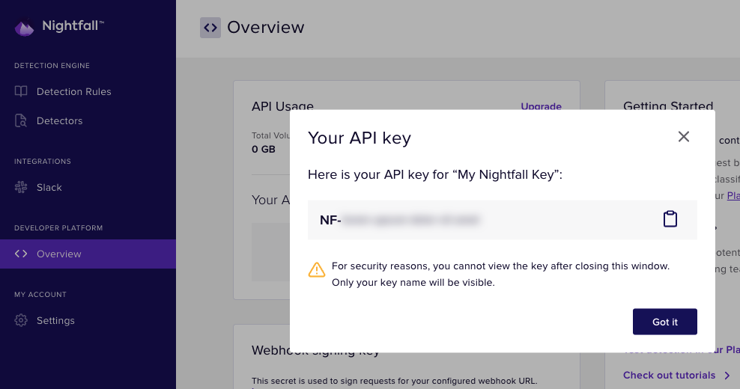Click the Overview code brackets sidebar icon
Image resolution: width=740 pixels, height=389 pixels.
(x=21, y=254)
